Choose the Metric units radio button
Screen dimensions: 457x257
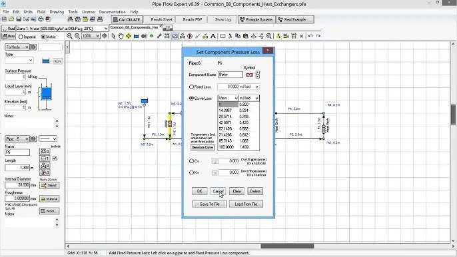click(x=43, y=37)
